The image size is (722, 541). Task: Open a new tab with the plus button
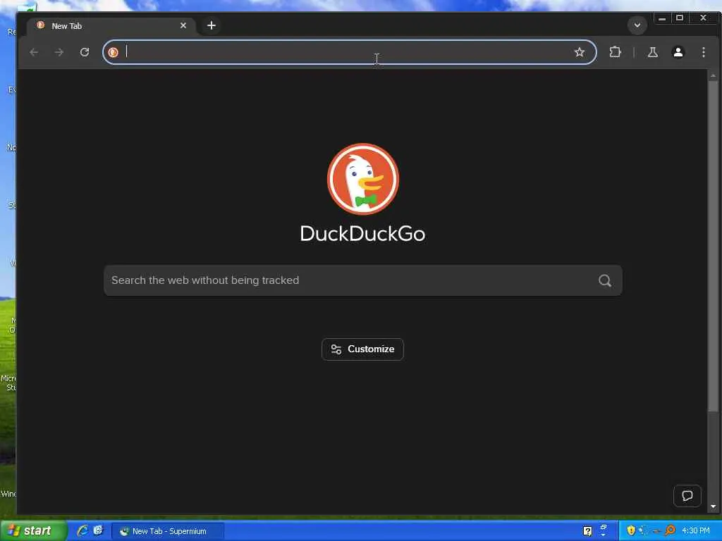click(212, 25)
